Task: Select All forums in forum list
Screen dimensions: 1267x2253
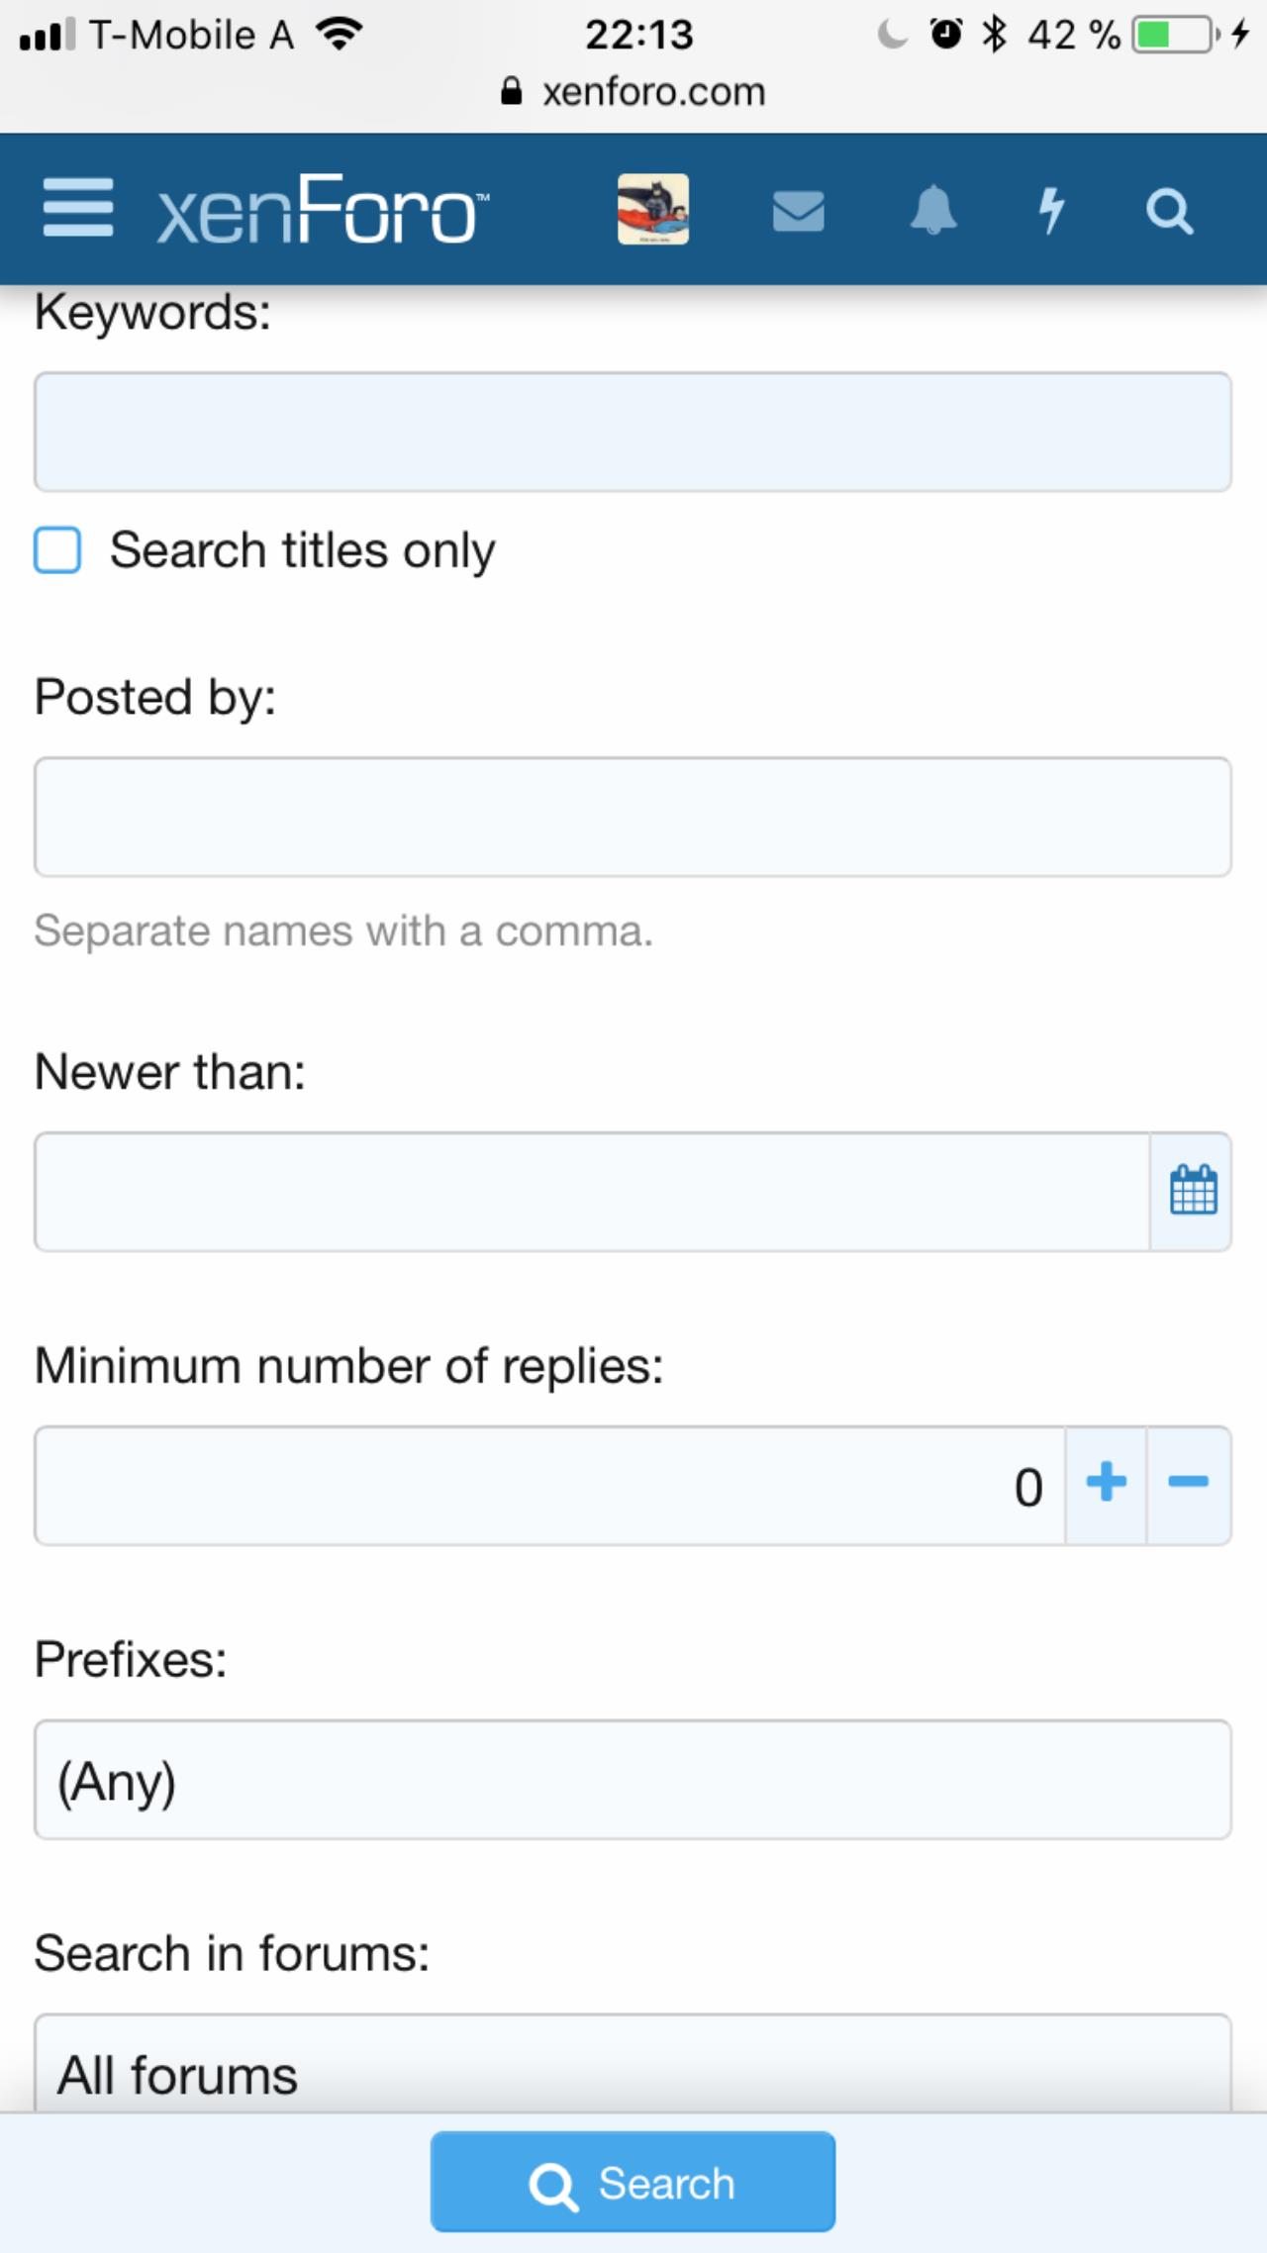Action: (633, 2075)
